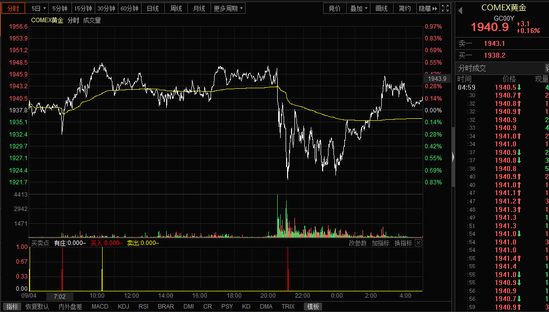Close the 买卖点 indicator panel
549x312 pixels.
418,243
